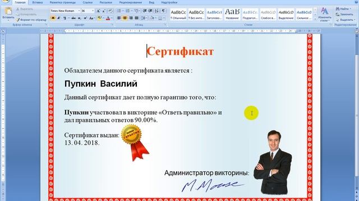Viewport: 359px width, 201px height.
Task: Apply the yellow text highlight color
Action: point(99,18)
